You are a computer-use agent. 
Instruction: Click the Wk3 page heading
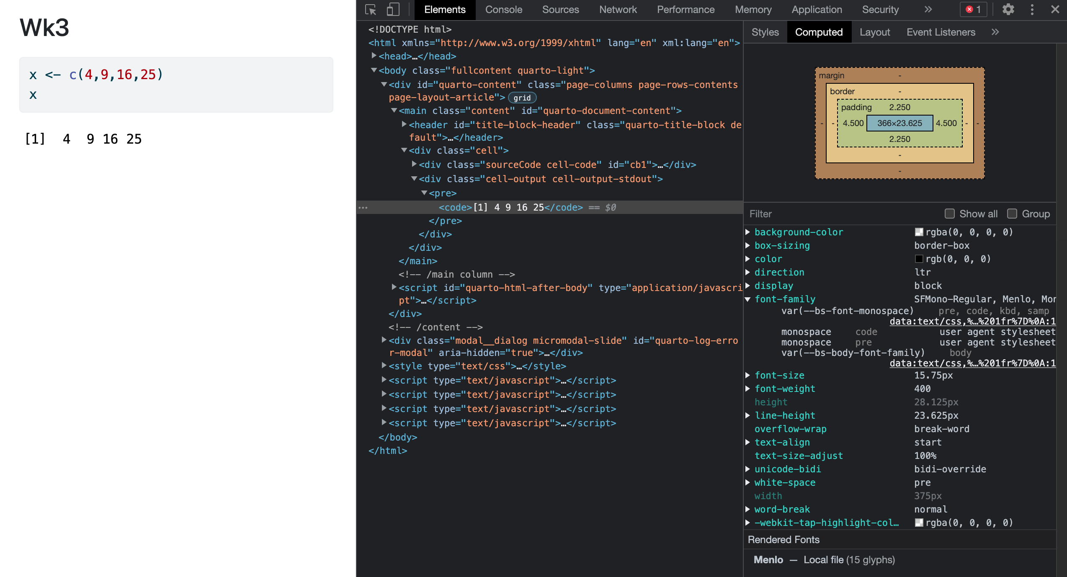click(44, 28)
